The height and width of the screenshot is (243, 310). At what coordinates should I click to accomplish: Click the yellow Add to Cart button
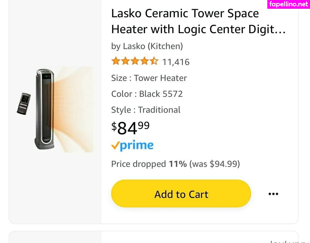[181, 194]
